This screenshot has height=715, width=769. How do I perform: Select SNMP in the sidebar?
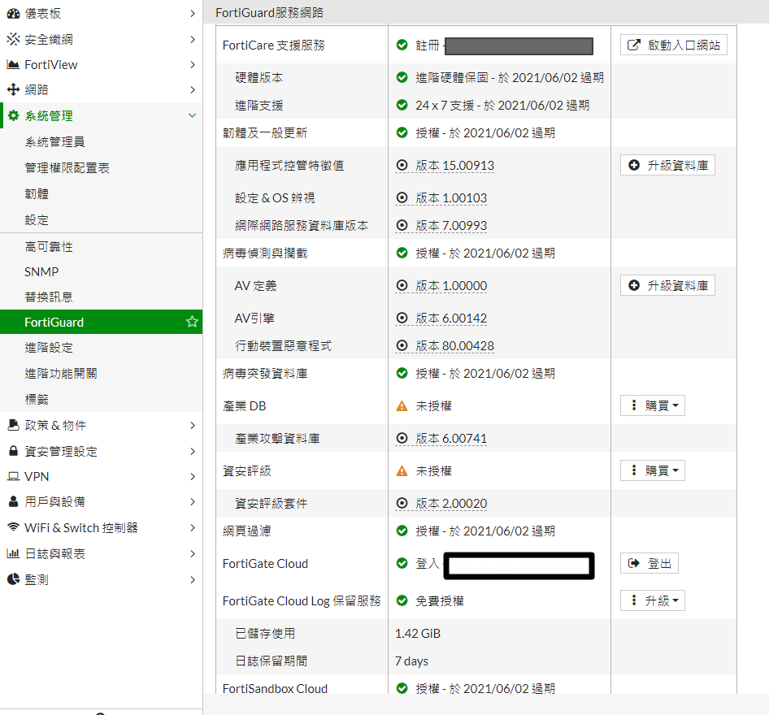pos(41,272)
